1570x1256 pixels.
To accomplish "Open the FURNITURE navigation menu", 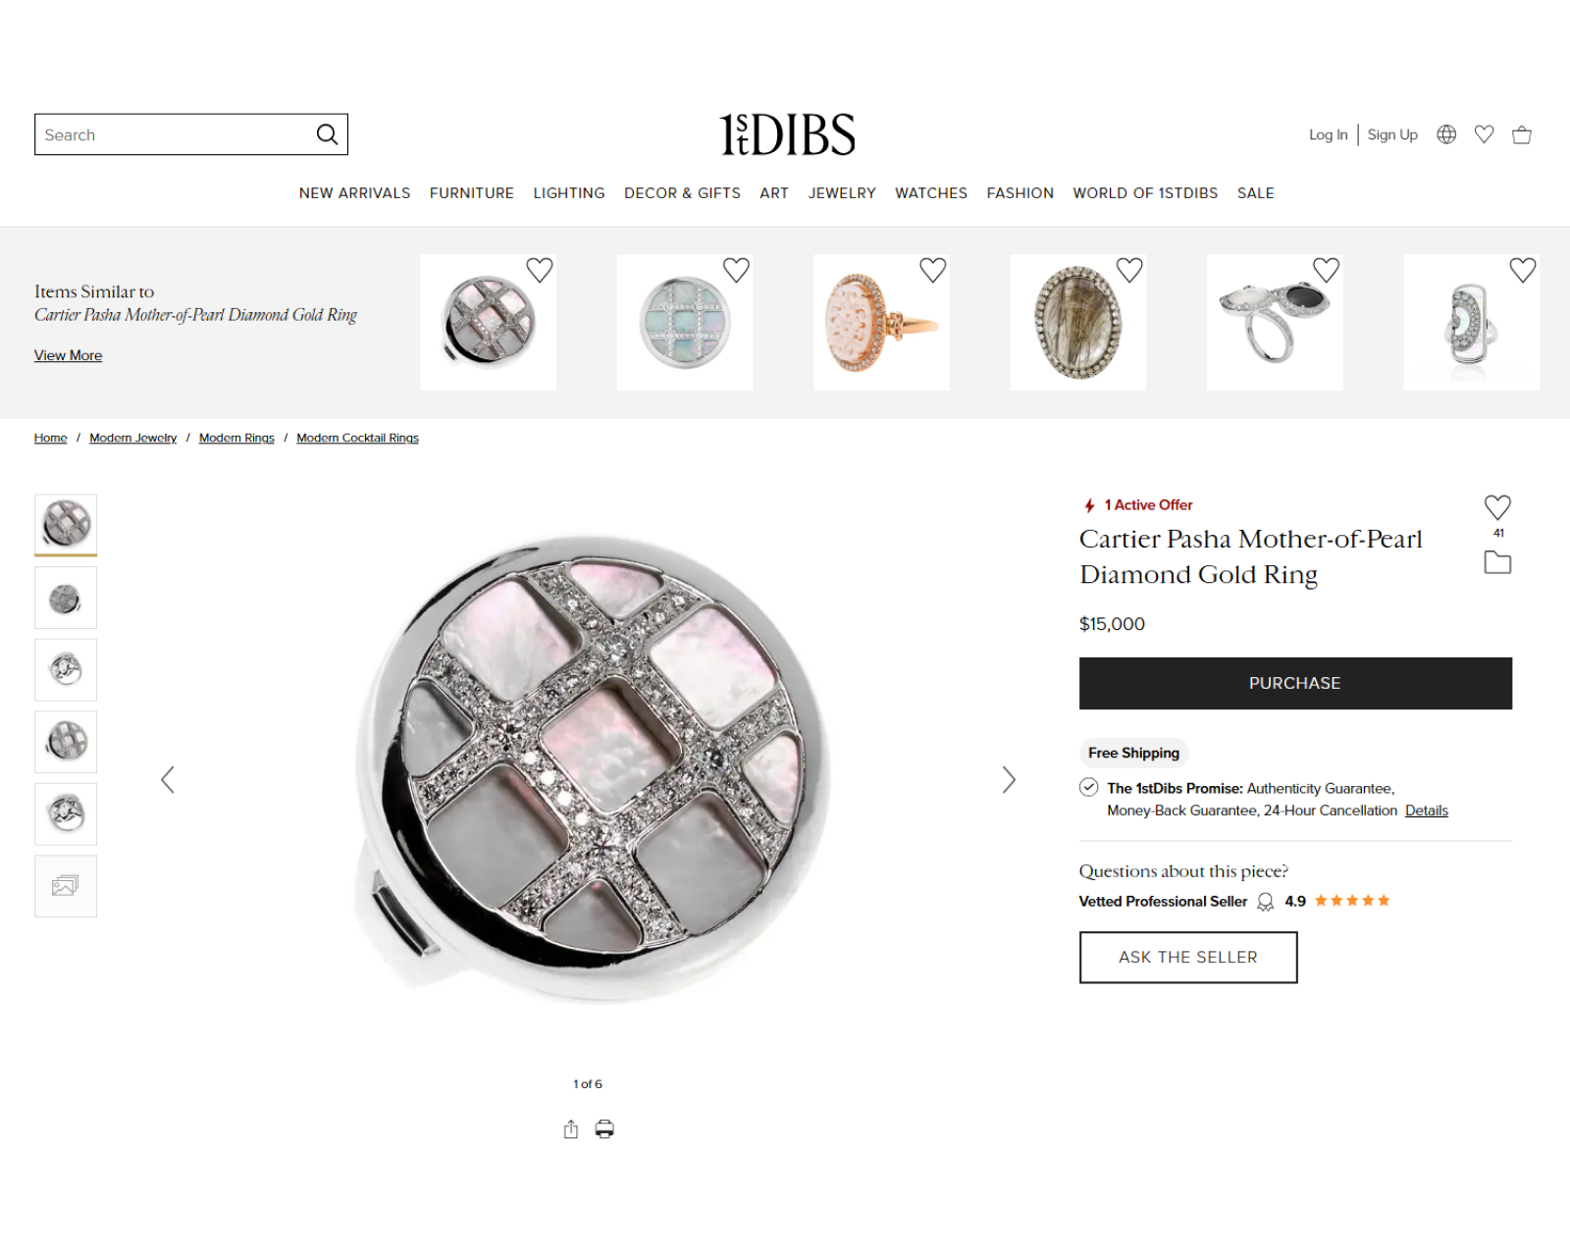I will point(472,193).
